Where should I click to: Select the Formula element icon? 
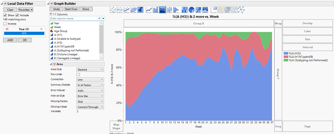coord(221,10)
